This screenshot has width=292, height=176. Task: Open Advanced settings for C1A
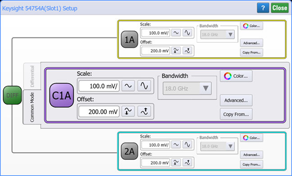(x=236, y=100)
